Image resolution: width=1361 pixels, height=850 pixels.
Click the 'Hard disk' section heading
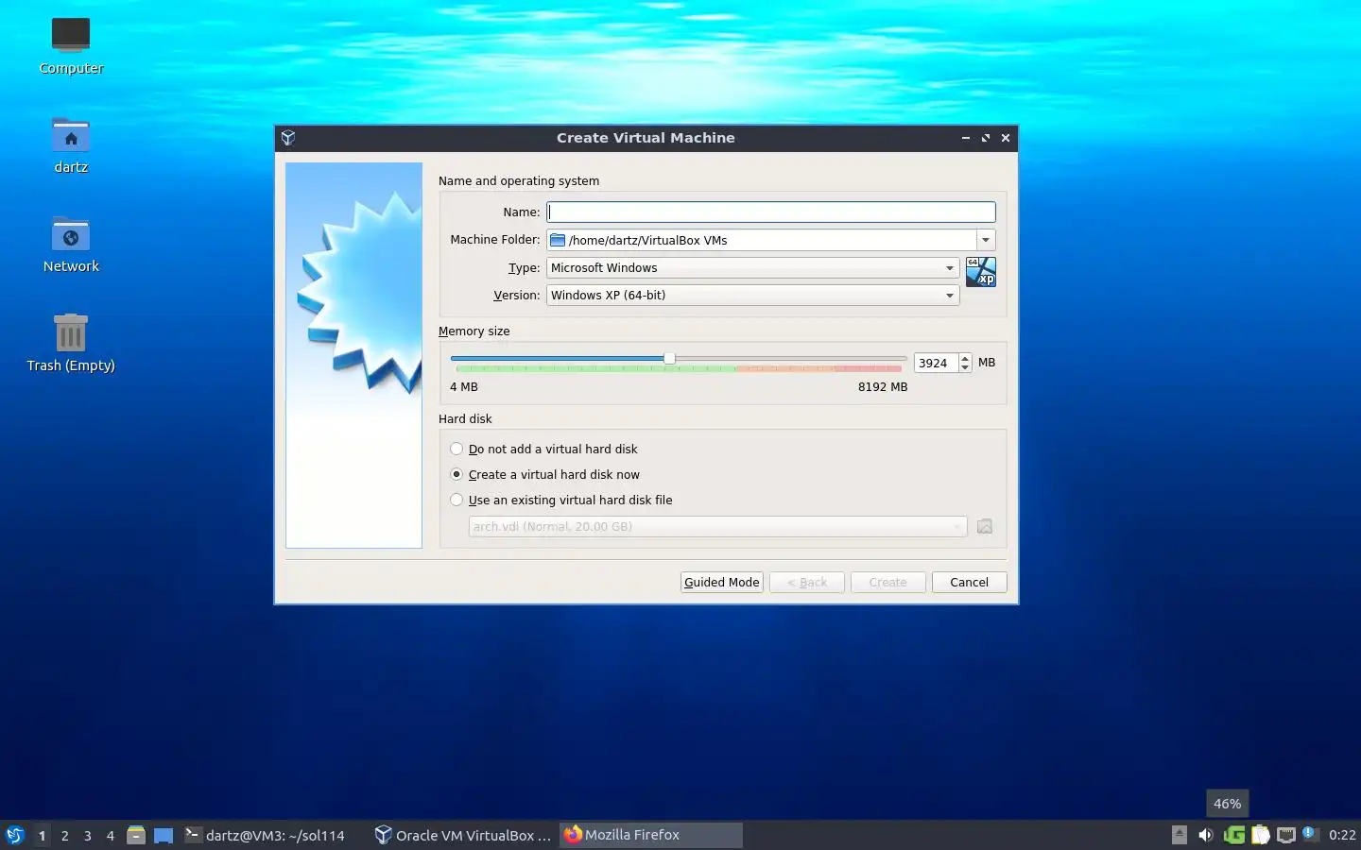pos(465,419)
